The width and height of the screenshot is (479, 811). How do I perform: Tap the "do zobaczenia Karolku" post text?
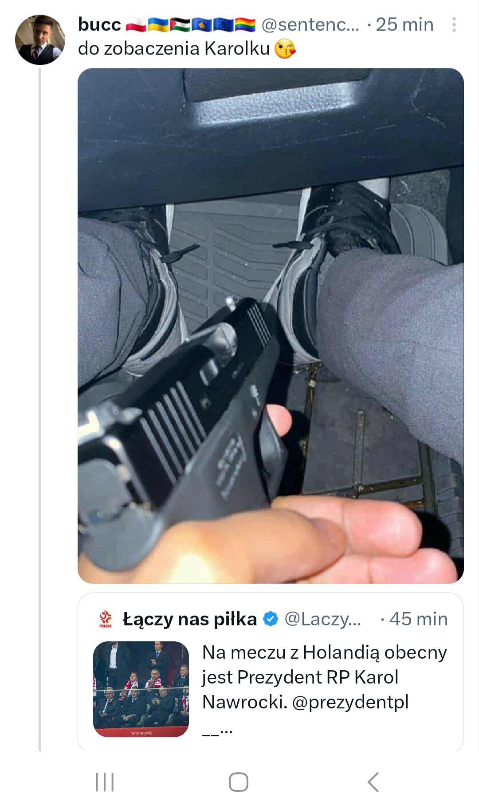click(174, 49)
